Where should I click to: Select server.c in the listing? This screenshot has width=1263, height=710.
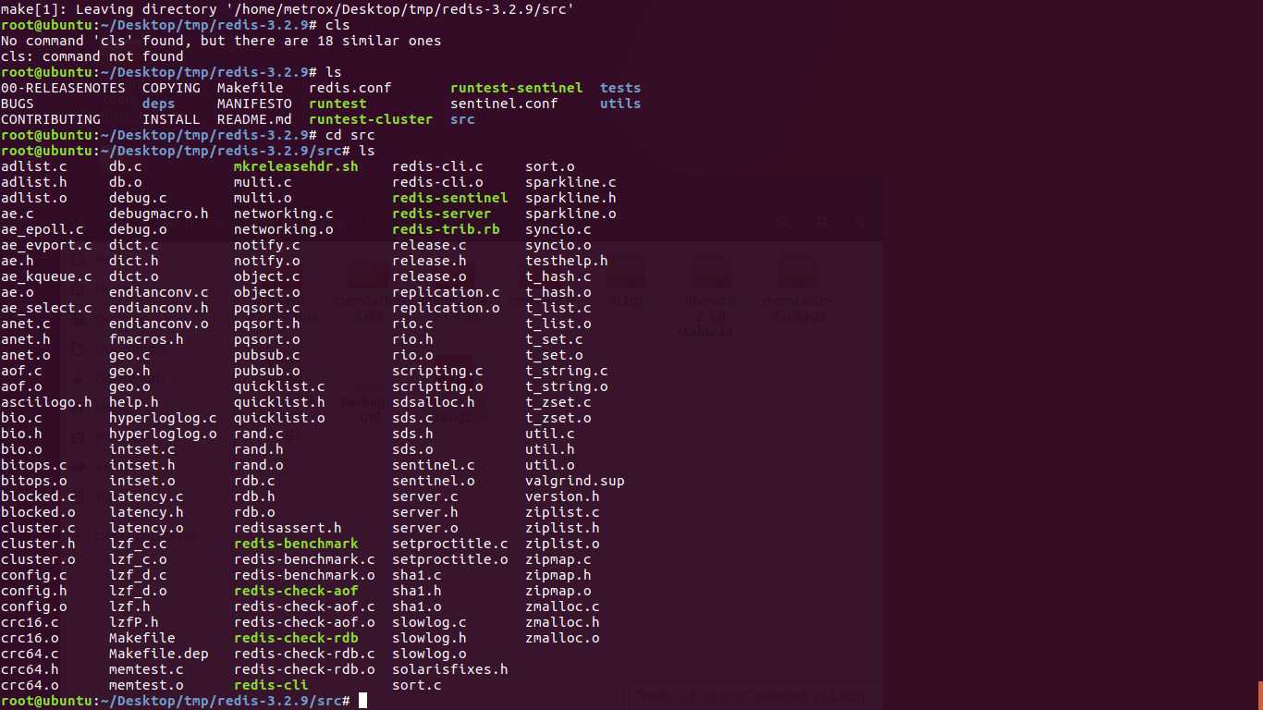[425, 496]
